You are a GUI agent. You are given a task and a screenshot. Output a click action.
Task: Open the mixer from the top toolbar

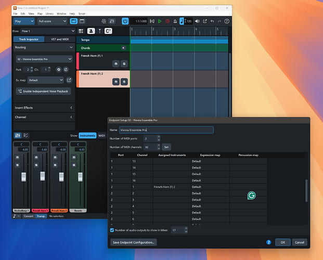(112, 21)
